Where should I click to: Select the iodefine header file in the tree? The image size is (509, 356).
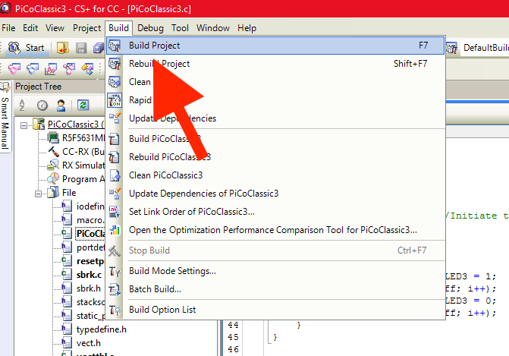(x=90, y=206)
